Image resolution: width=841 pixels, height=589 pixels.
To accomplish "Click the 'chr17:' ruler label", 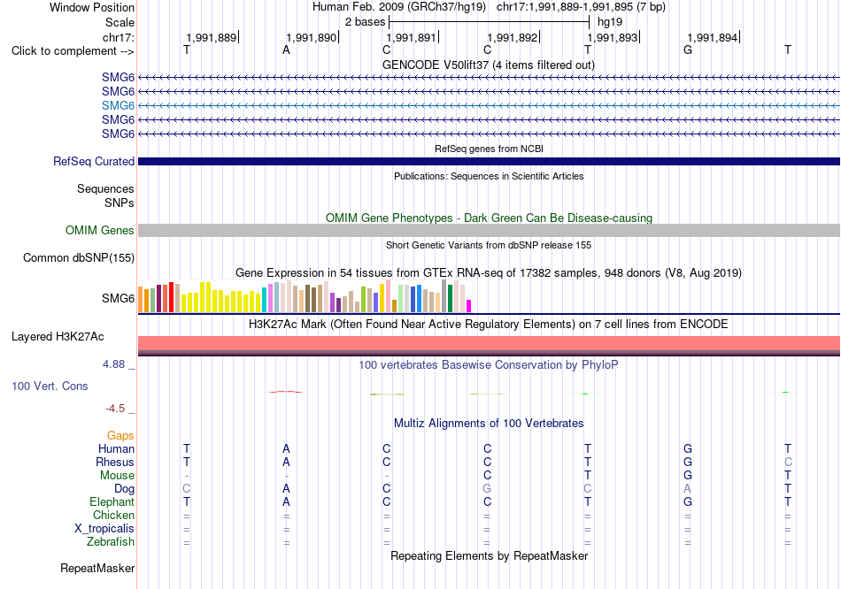I will 118,37.
